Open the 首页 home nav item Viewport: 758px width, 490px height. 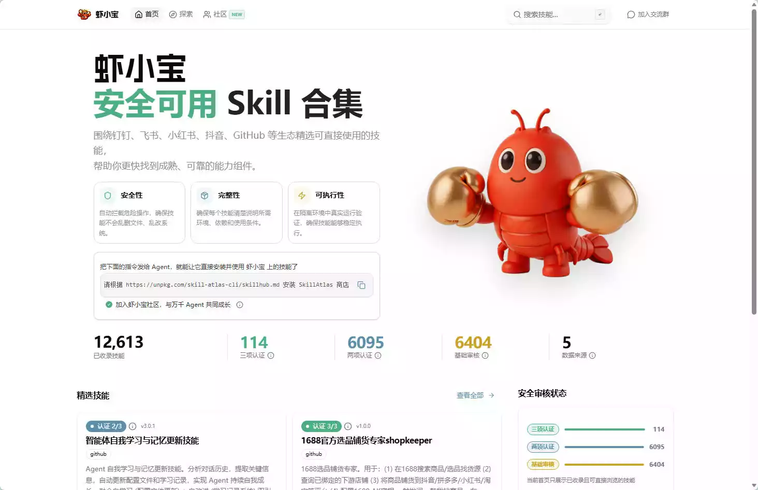147,14
